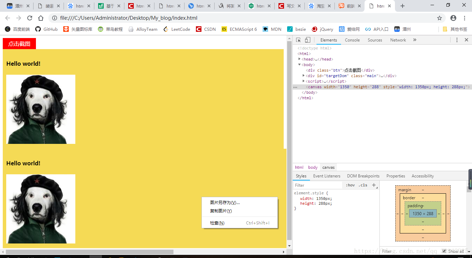Open the ECMAScript 6 bookmark
Viewport: 472px width, 258px height.
click(x=239, y=29)
